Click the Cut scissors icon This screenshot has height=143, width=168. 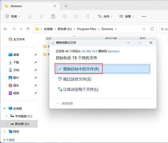30,17
